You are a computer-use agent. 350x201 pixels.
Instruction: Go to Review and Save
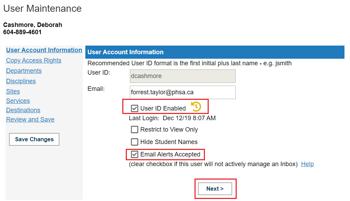30,119
